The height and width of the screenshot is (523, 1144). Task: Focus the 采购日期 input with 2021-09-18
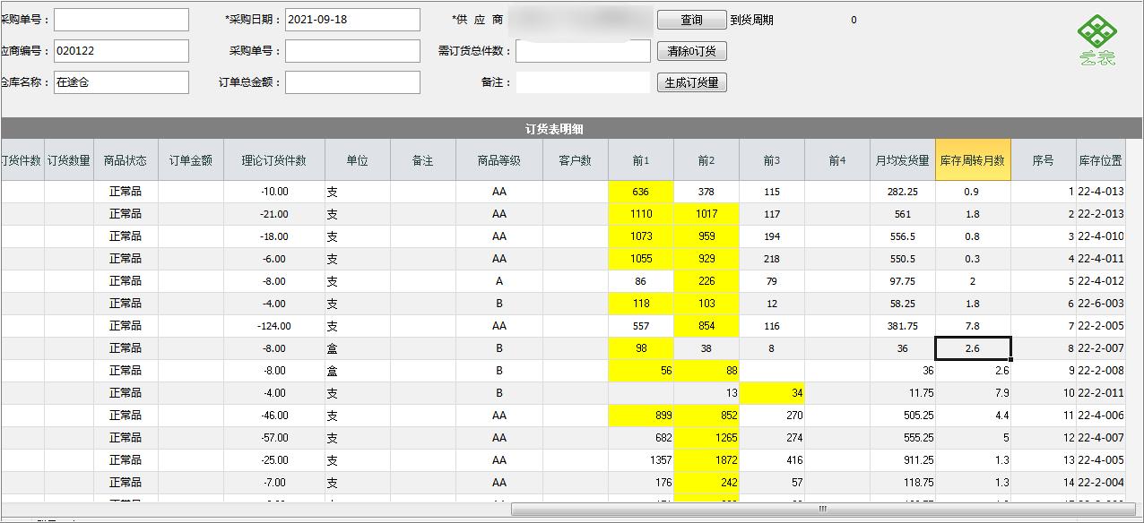point(352,20)
